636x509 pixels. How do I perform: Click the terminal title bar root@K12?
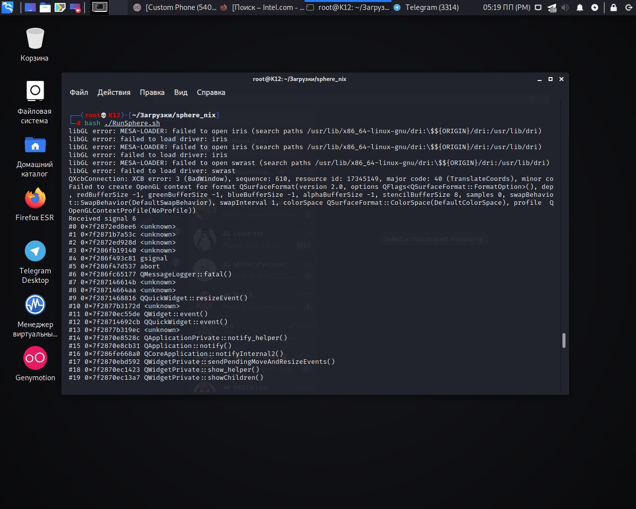point(299,79)
